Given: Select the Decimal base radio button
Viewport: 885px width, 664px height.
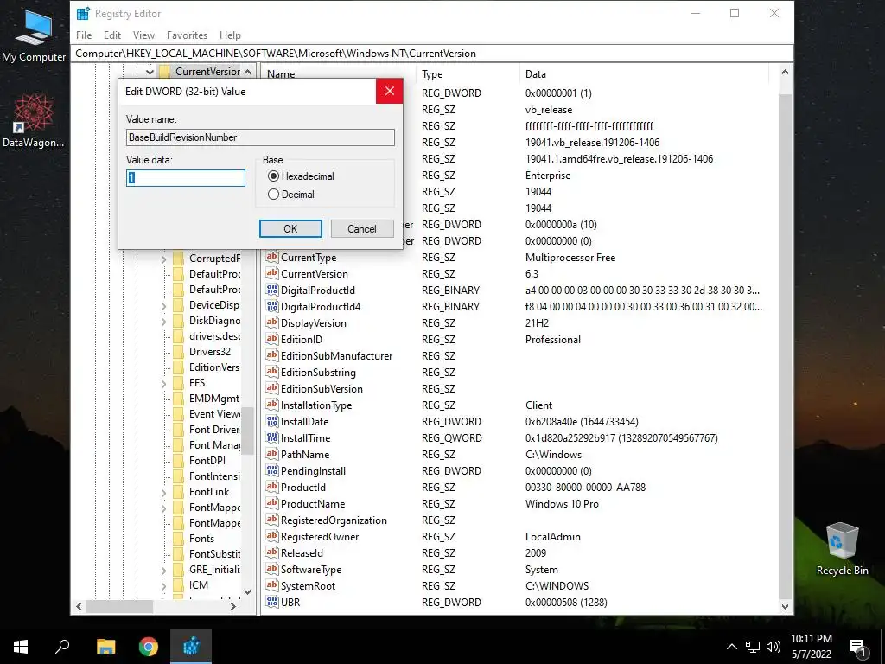Looking at the screenshot, I should 274,195.
